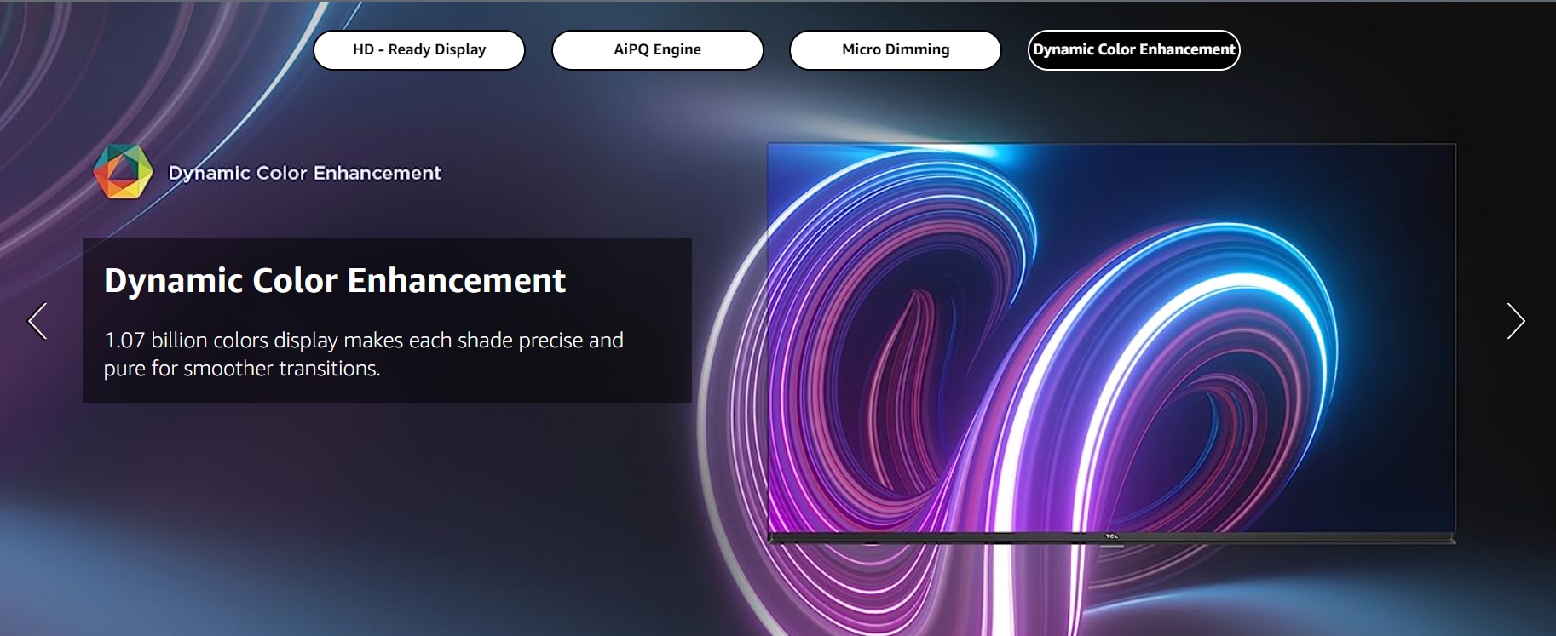
Task: Click the colorful hexagon Dynamic Color icon
Action: click(123, 171)
